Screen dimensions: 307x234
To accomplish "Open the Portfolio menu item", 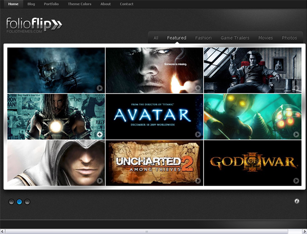I will [51, 4].
